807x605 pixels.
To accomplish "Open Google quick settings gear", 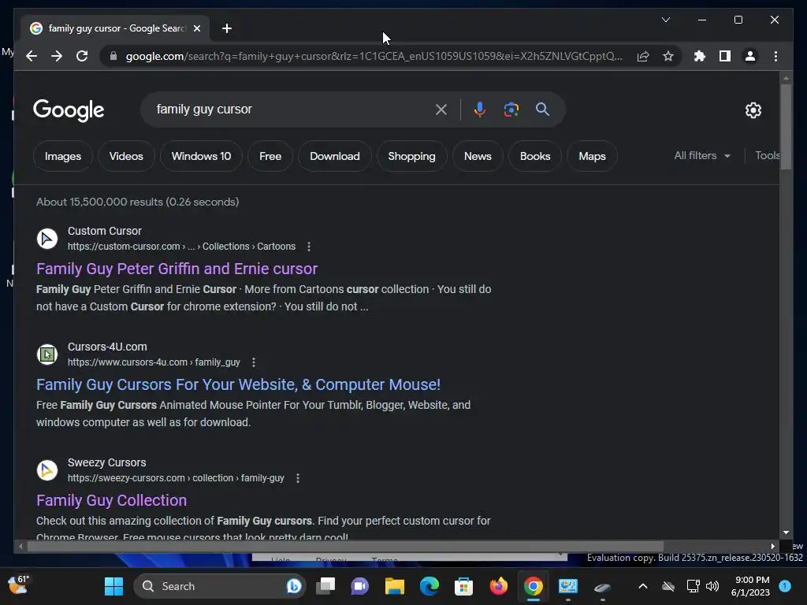I will 753,110.
